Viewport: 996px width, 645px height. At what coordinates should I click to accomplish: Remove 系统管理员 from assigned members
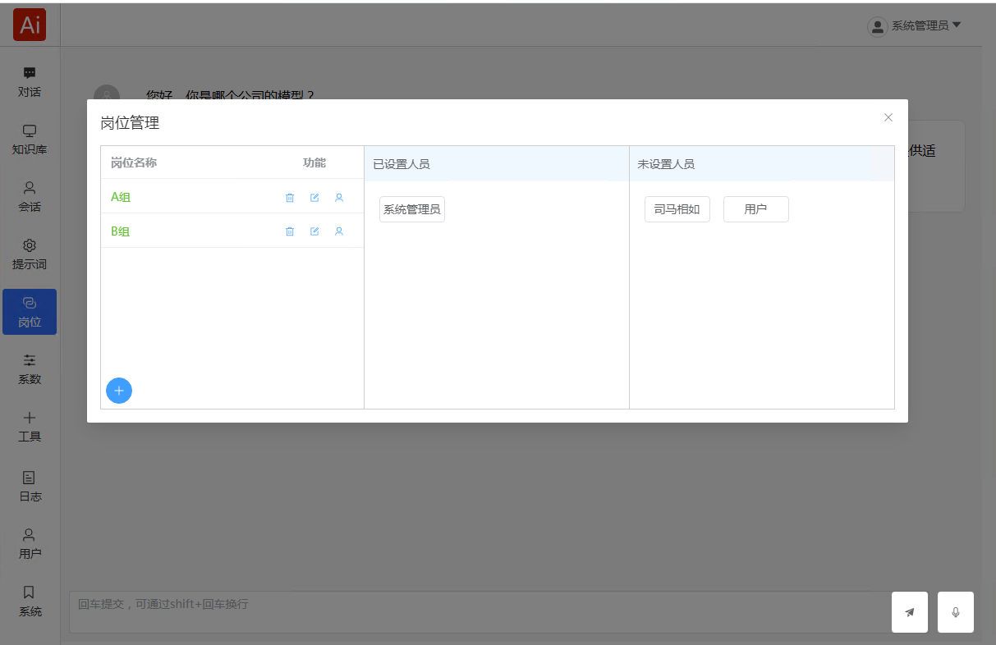pos(412,209)
